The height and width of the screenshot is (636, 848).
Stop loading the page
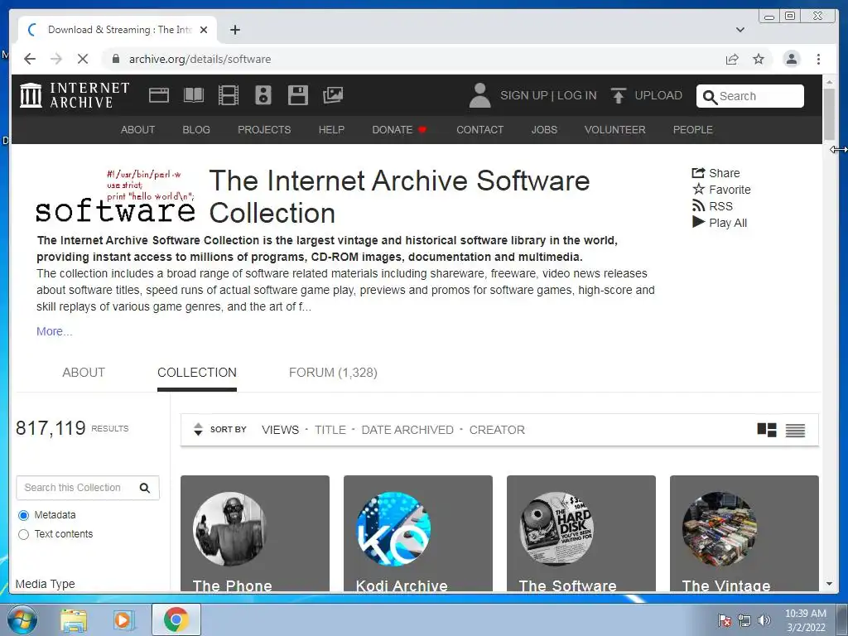pyautogui.click(x=82, y=59)
